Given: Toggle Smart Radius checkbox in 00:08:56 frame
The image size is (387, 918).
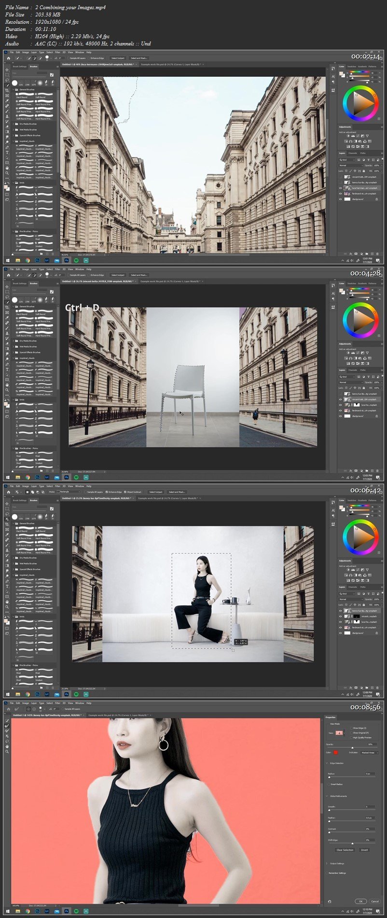Looking at the screenshot, I should click(329, 784).
